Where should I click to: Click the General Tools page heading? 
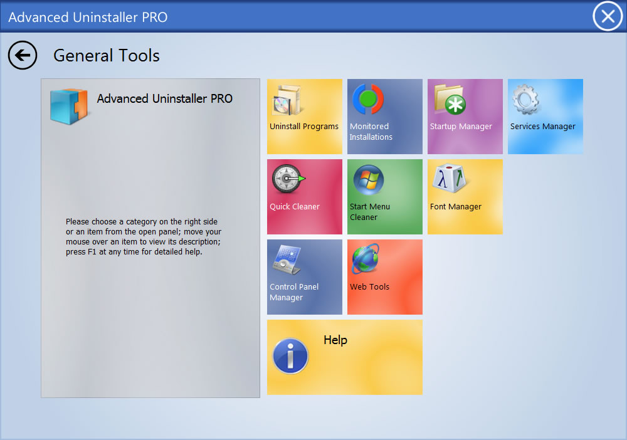[107, 56]
